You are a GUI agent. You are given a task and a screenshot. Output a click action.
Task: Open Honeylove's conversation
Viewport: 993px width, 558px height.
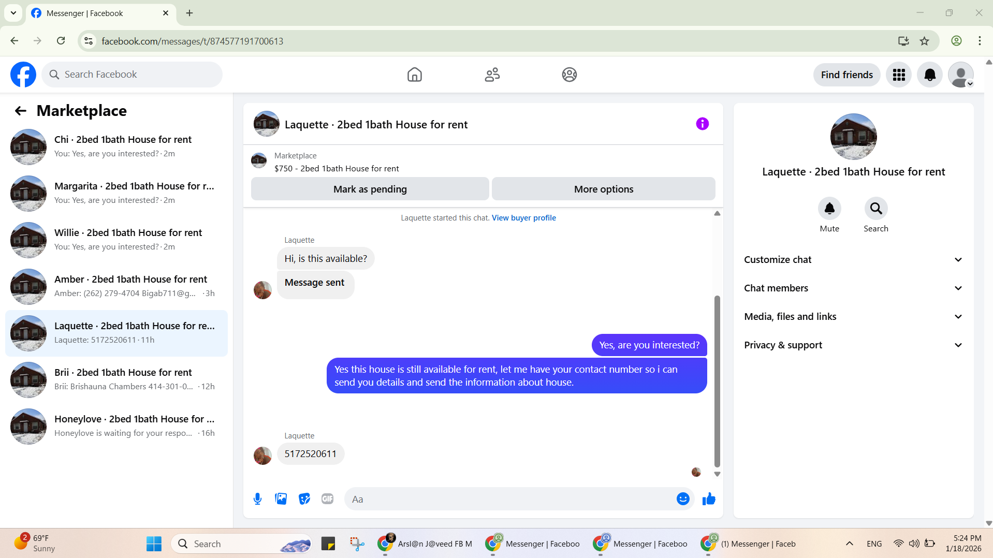click(x=116, y=427)
